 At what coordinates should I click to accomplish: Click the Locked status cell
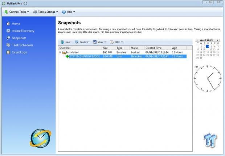click(135, 52)
